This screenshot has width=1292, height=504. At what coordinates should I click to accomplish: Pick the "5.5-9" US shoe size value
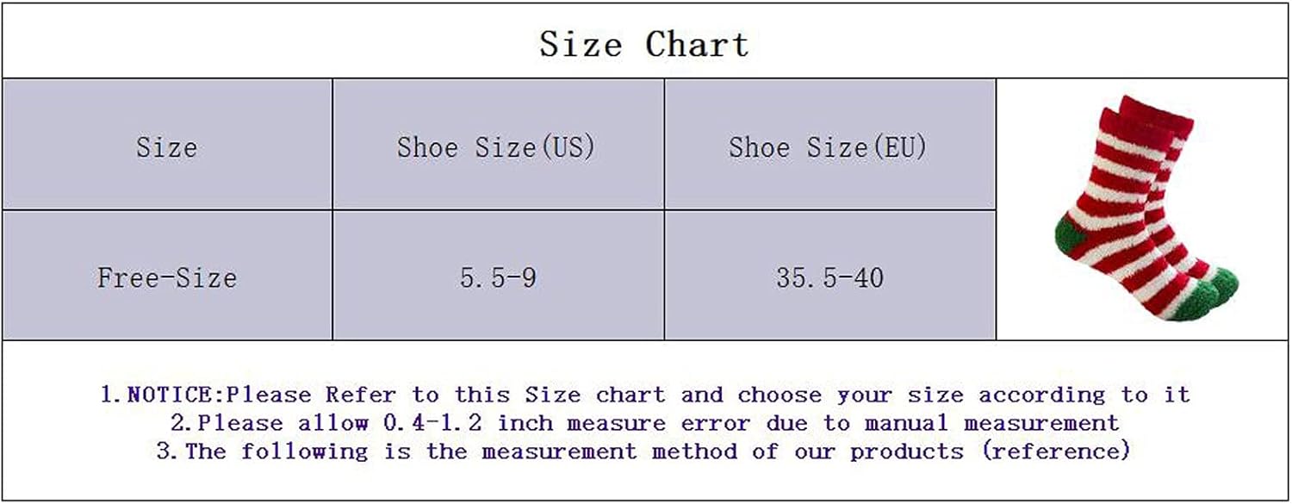[x=498, y=277]
